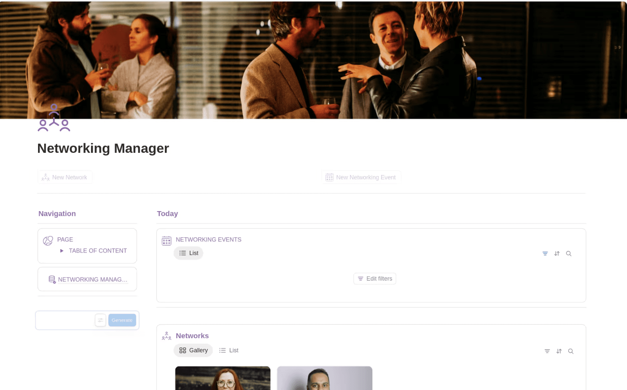The width and height of the screenshot is (627, 390).
Task: Open filters for the Networking Events list
Action: [545, 253]
